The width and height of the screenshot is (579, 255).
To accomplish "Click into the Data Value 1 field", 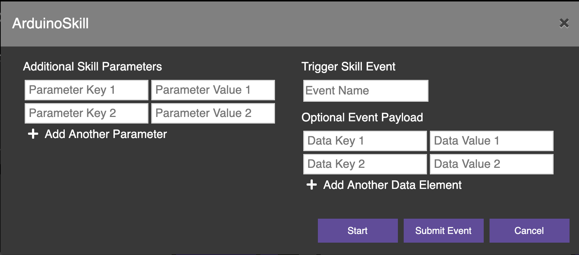I will point(492,141).
